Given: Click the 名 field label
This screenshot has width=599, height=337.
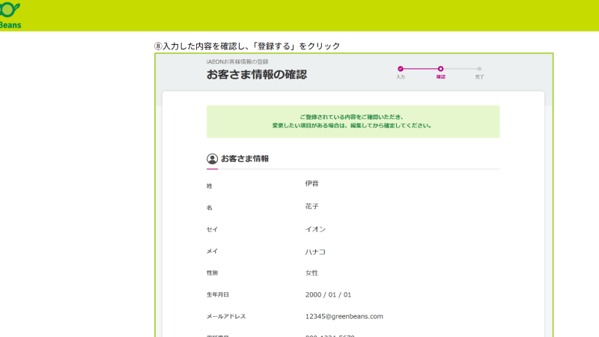Looking at the screenshot, I should [x=210, y=208].
